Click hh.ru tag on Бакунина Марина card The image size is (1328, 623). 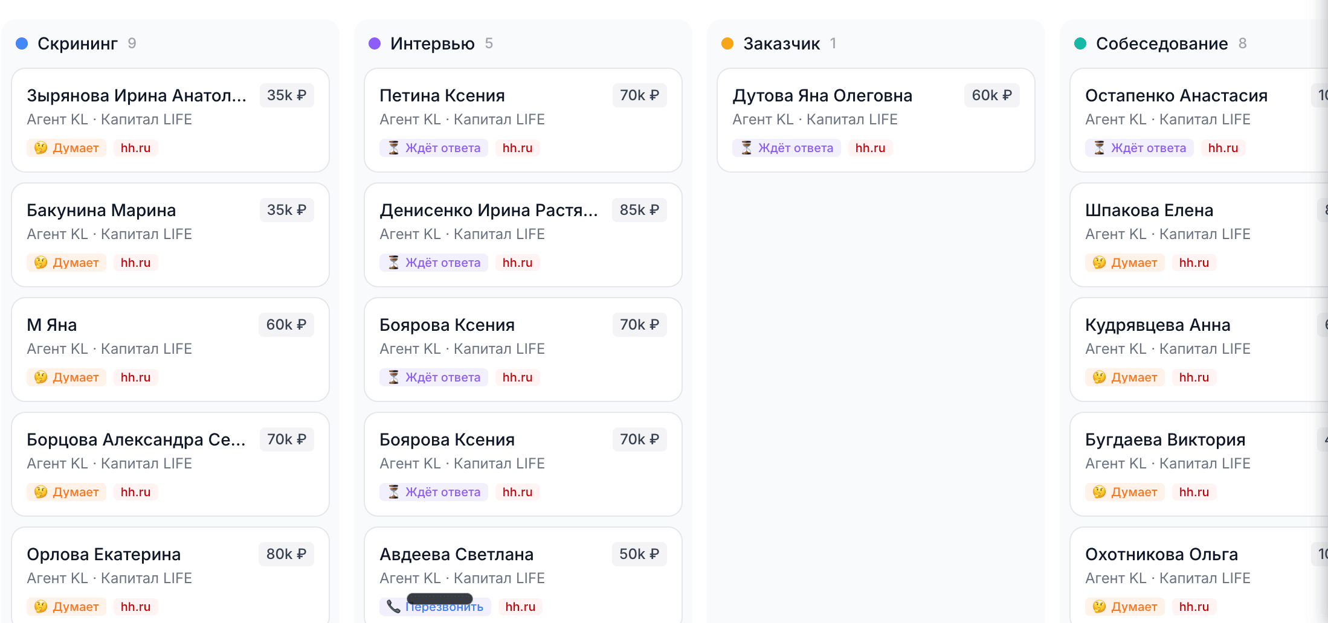click(x=136, y=263)
